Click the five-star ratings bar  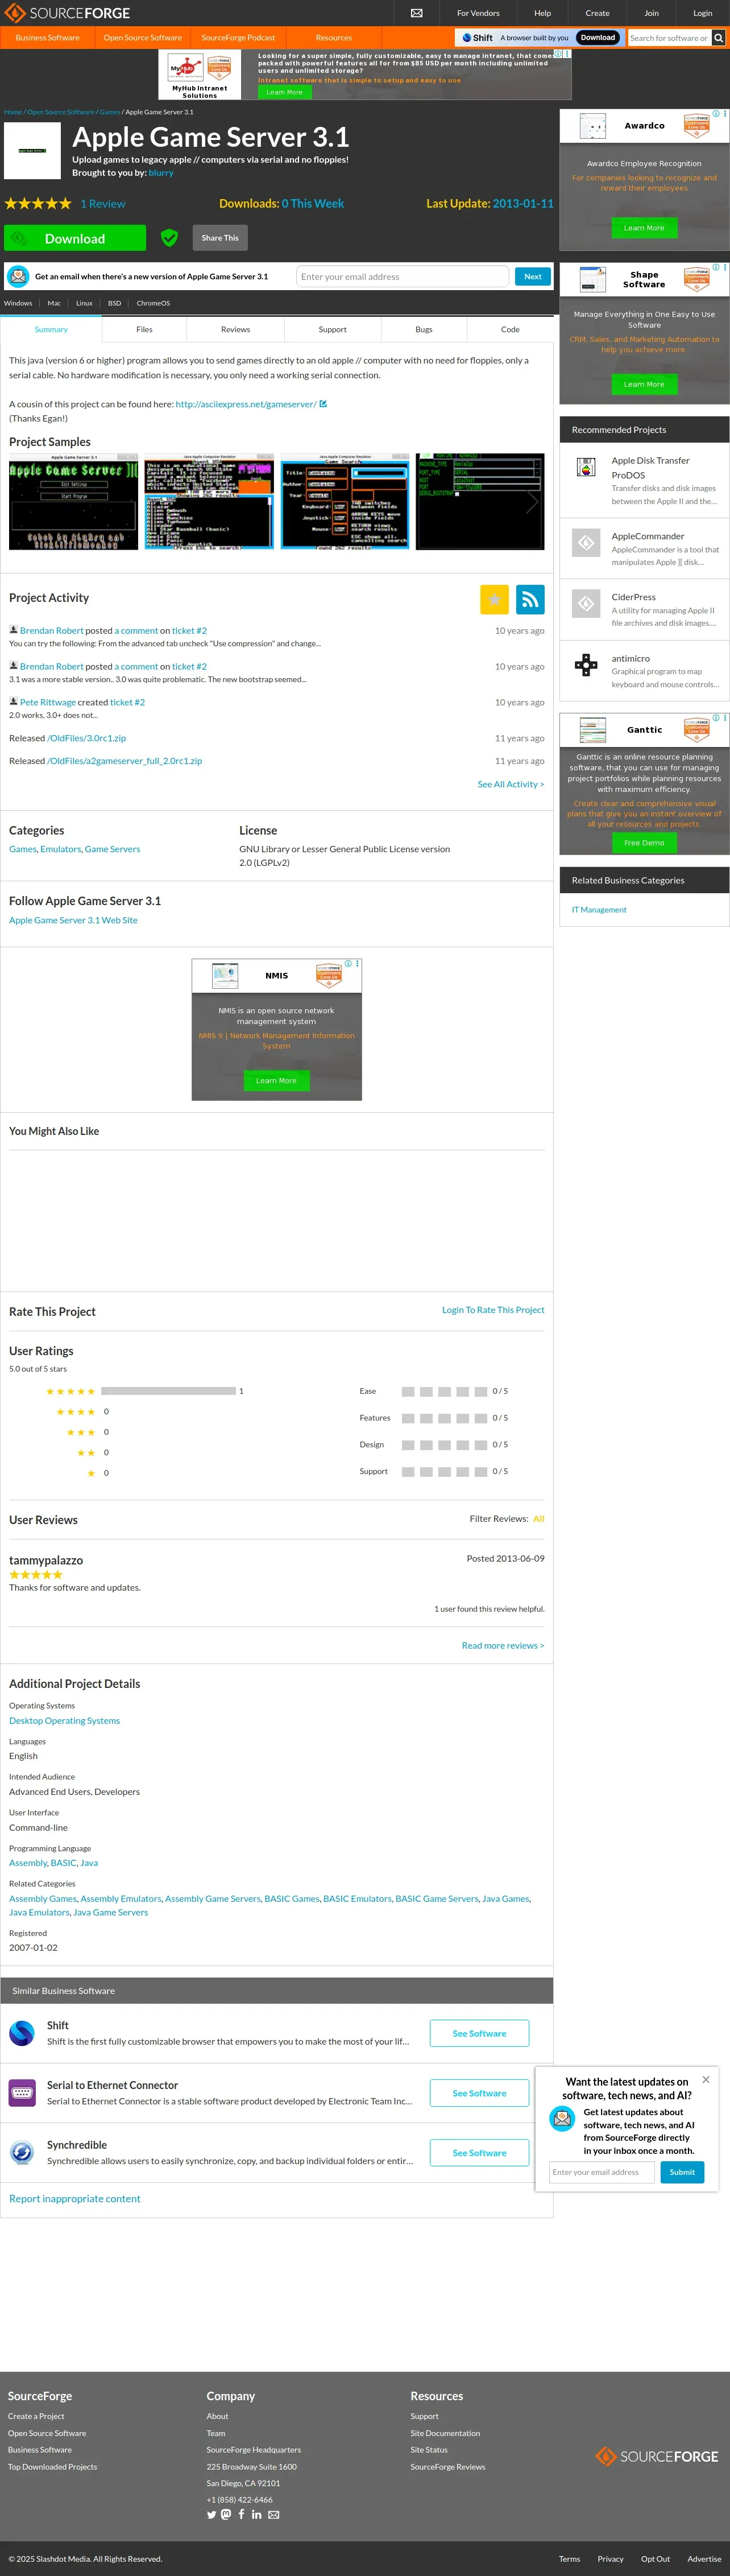point(168,1391)
